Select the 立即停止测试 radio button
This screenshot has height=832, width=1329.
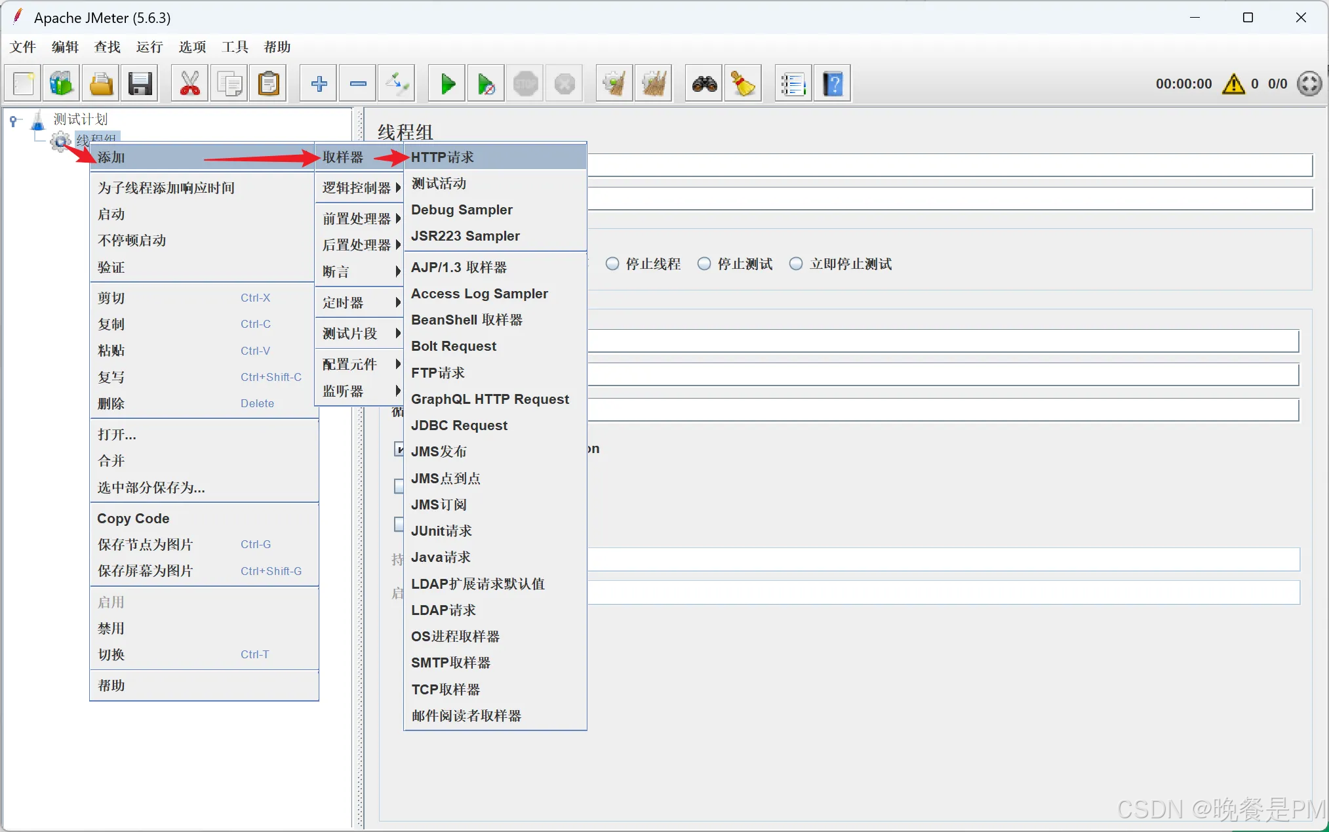[x=795, y=264]
